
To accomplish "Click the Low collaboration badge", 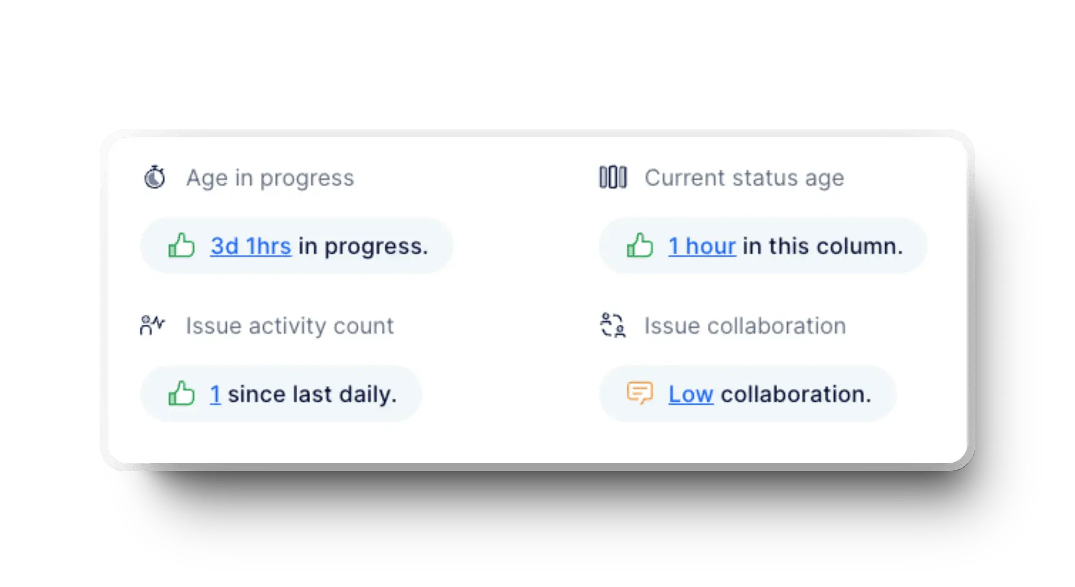I will pos(747,394).
